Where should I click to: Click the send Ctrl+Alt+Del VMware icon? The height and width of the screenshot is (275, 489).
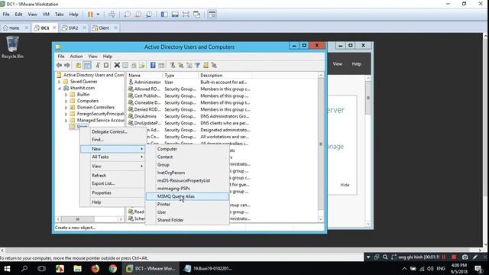tap(112, 15)
